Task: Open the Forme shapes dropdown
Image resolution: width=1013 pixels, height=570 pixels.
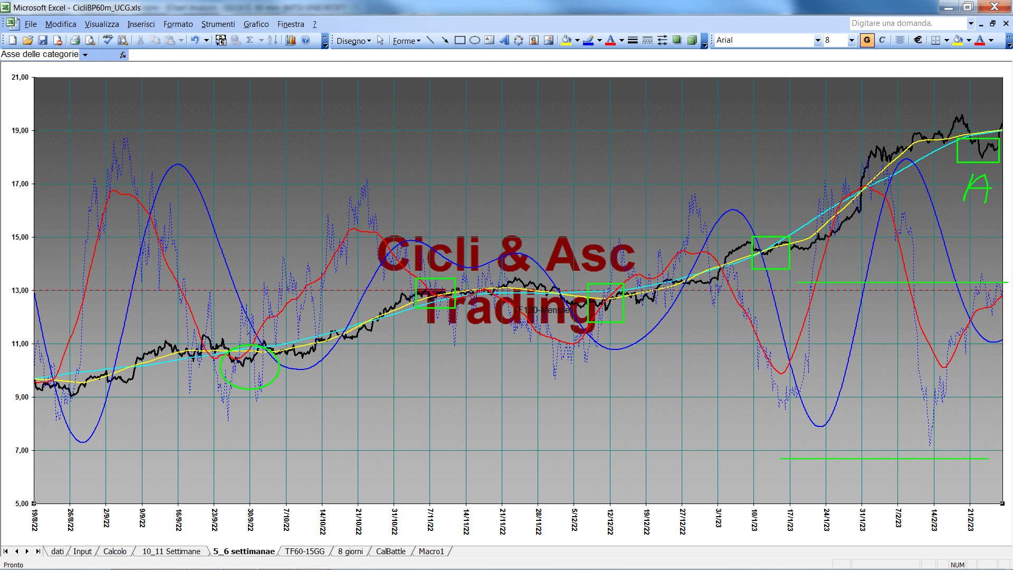Action: pos(407,41)
